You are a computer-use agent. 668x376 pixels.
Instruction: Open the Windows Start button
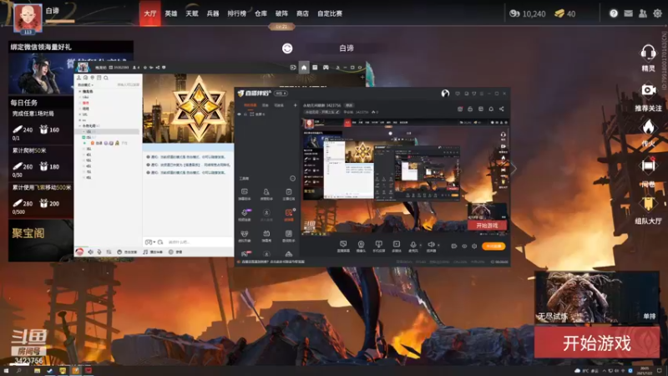7,371
